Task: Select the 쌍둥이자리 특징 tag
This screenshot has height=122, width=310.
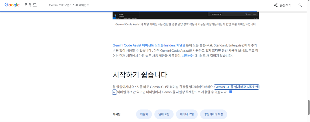Action: point(214,114)
